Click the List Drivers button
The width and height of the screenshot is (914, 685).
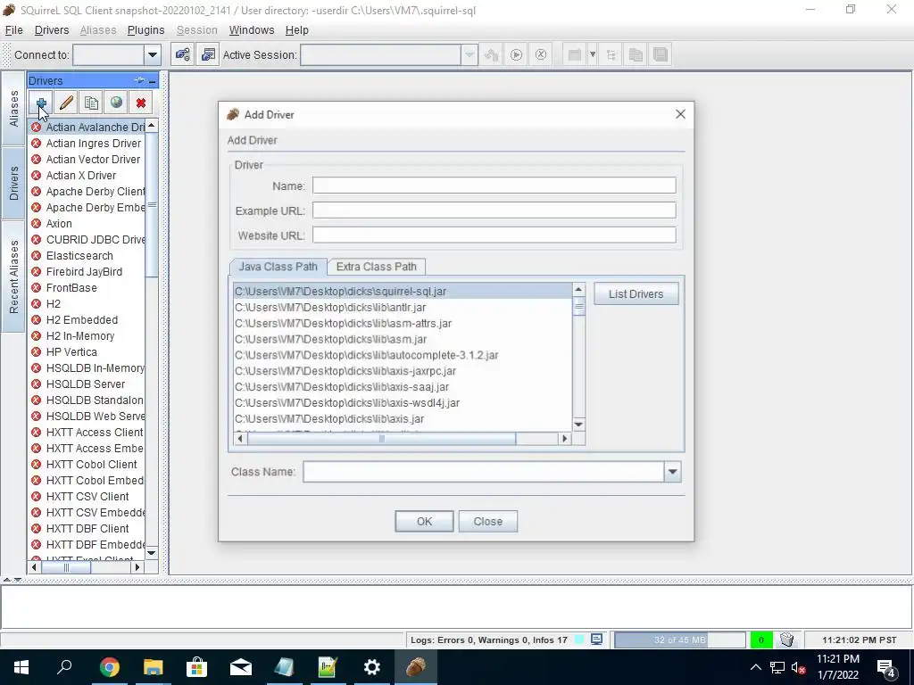coord(636,294)
